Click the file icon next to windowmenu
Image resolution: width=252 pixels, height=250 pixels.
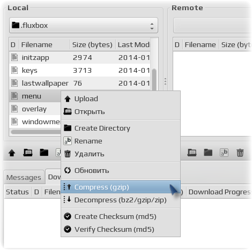tap(14, 122)
